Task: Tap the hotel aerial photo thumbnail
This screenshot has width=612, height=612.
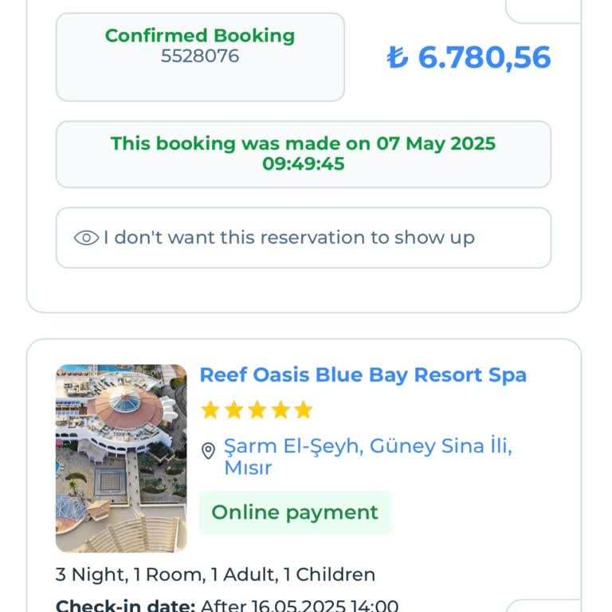Action: [x=121, y=458]
